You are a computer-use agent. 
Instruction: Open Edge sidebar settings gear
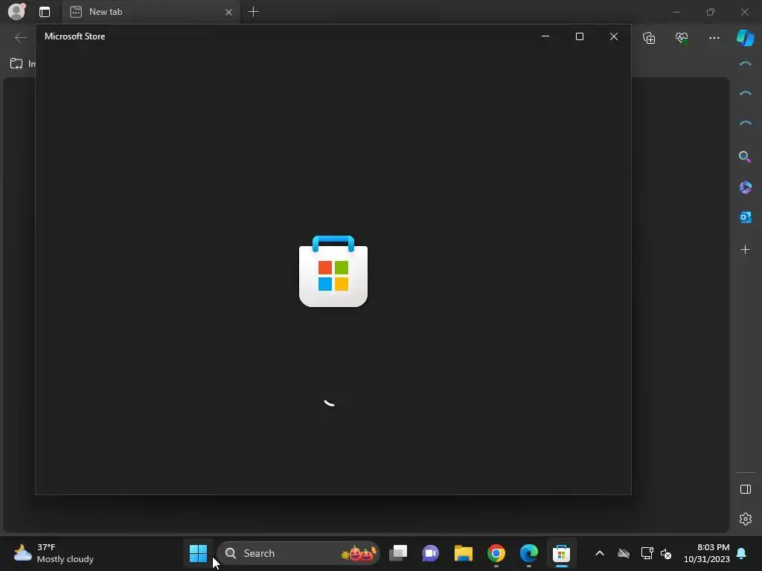[x=746, y=519]
